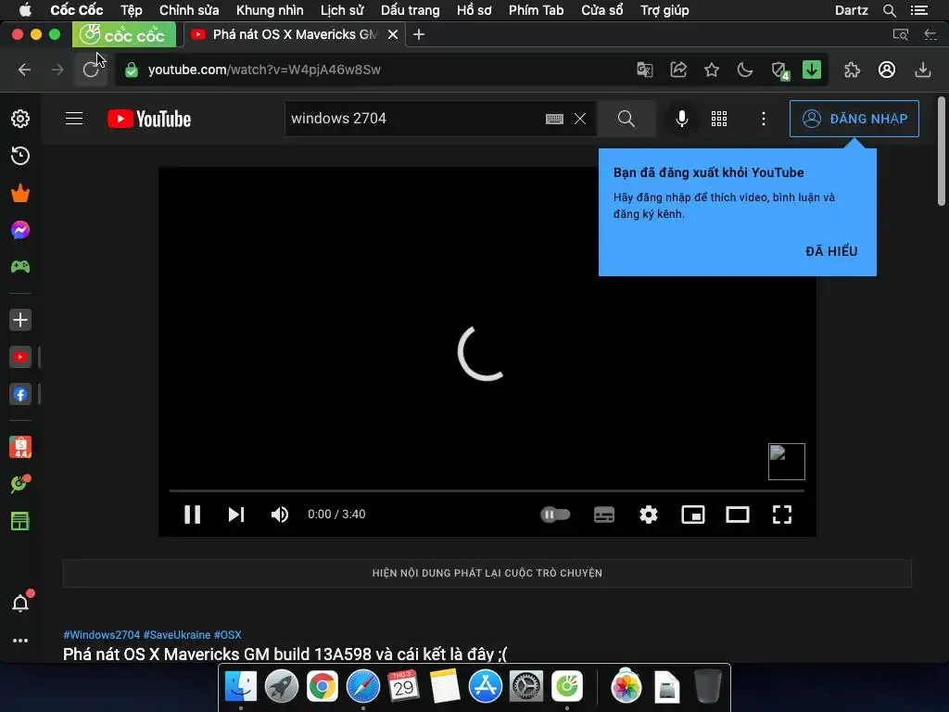Open player settings gear
This screenshot has width=949, height=712.
pos(649,515)
